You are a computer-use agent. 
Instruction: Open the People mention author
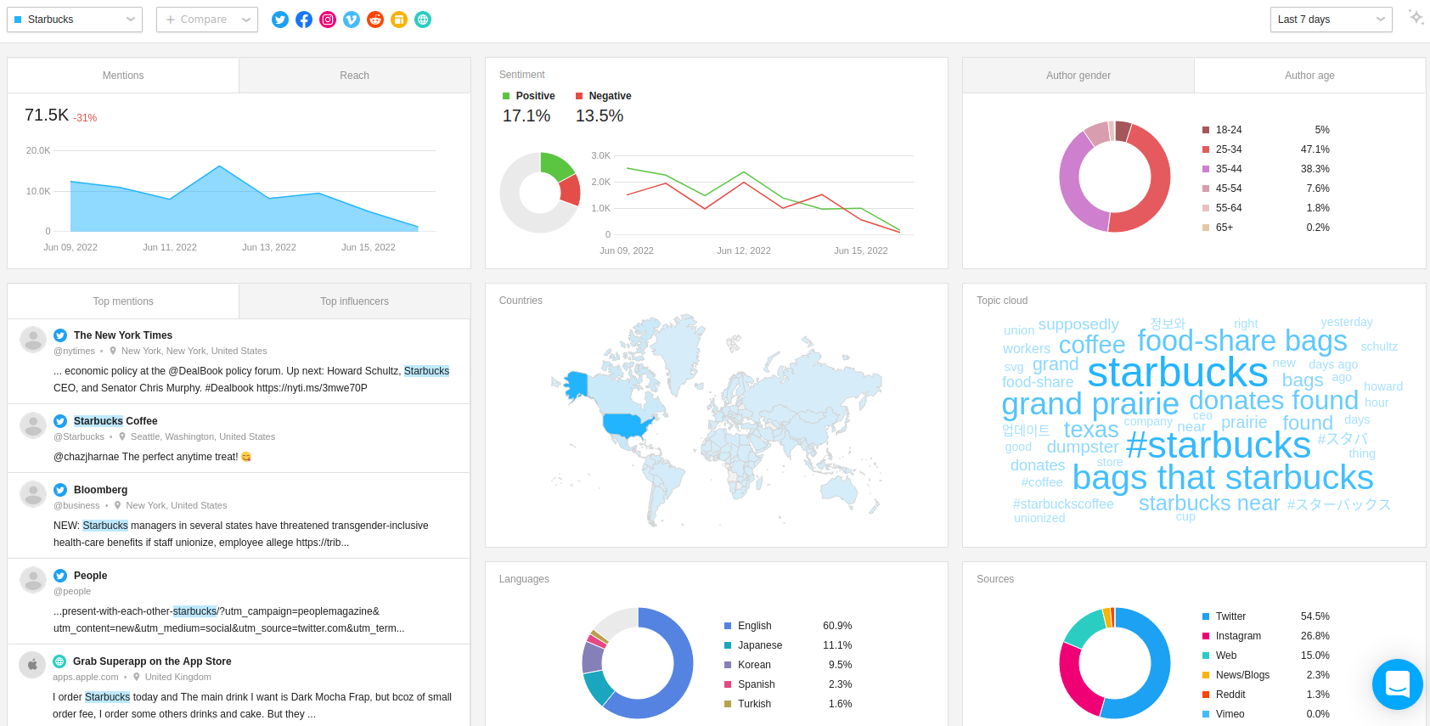pyautogui.click(x=90, y=576)
